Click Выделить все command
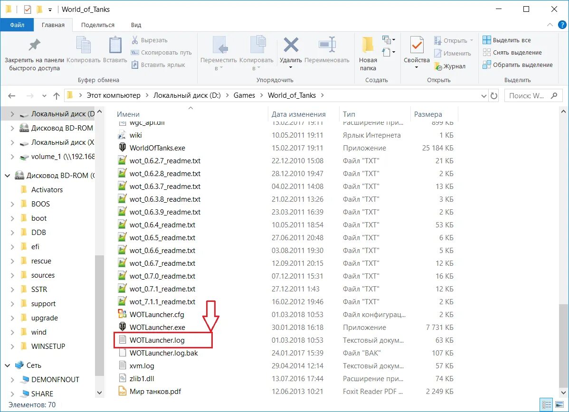 click(507, 40)
